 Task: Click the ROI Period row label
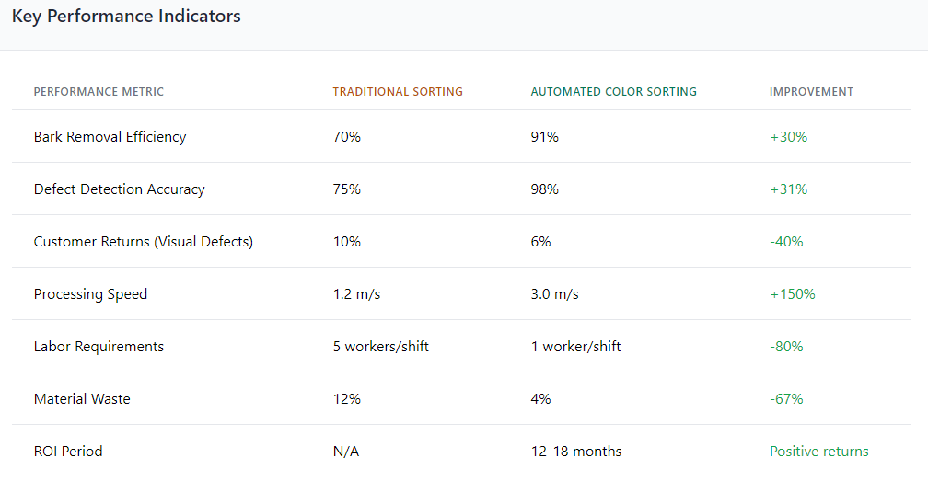click(x=68, y=452)
